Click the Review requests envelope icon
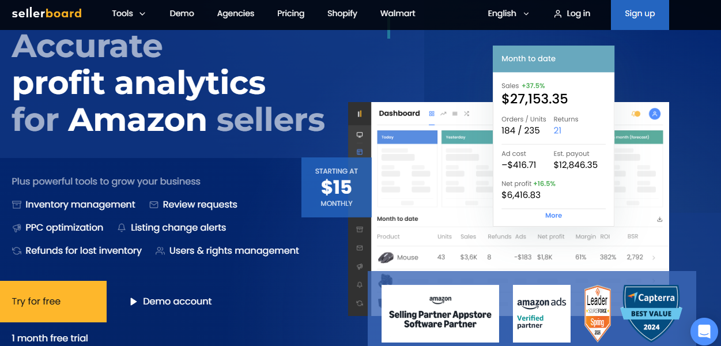721x346 pixels. click(154, 205)
